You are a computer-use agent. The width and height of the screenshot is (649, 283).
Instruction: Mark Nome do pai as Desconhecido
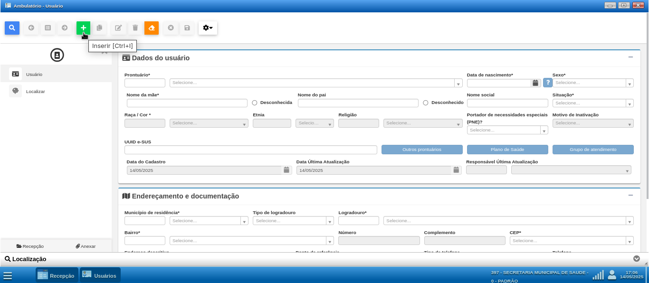click(426, 103)
